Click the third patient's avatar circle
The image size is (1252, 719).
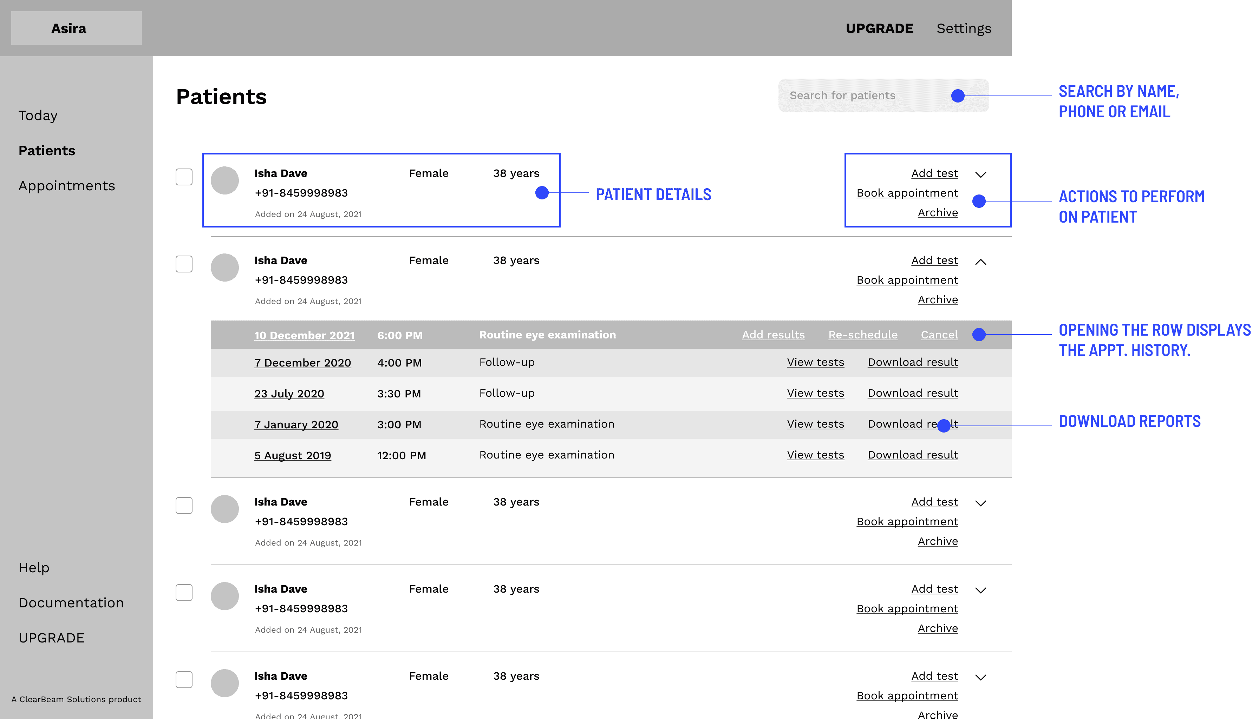[x=224, y=509]
